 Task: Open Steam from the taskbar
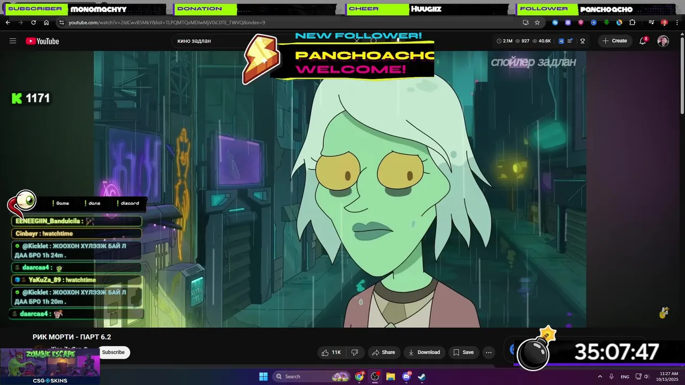tap(422, 376)
